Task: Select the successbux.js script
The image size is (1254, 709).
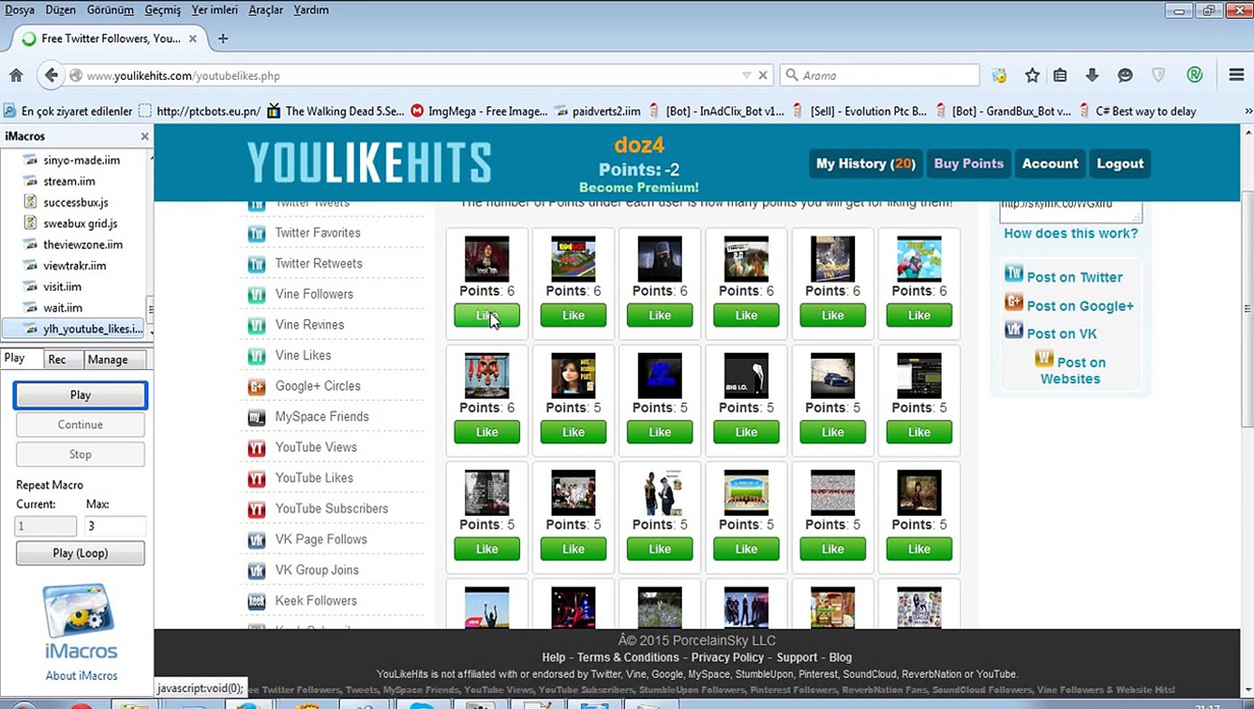Action: [77, 202]
